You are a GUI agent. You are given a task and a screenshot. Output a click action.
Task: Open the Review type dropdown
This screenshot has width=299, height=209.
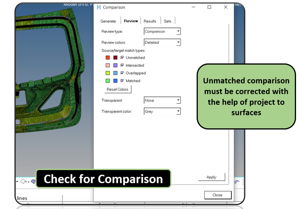[x=178, y=31]
